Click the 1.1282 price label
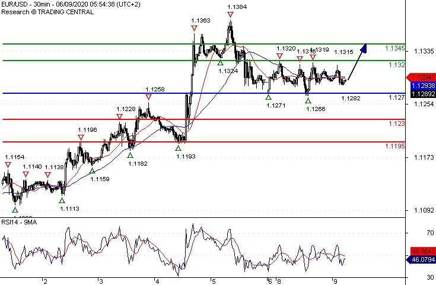 351,98
